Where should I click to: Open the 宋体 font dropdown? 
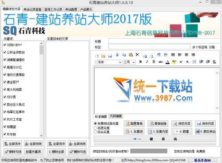(x=110, y=62)
